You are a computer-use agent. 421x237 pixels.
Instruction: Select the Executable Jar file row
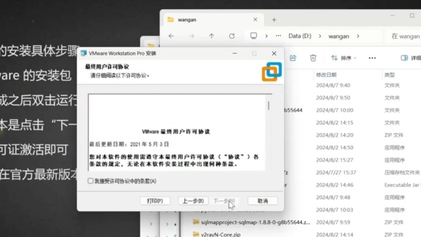point(352,185)
